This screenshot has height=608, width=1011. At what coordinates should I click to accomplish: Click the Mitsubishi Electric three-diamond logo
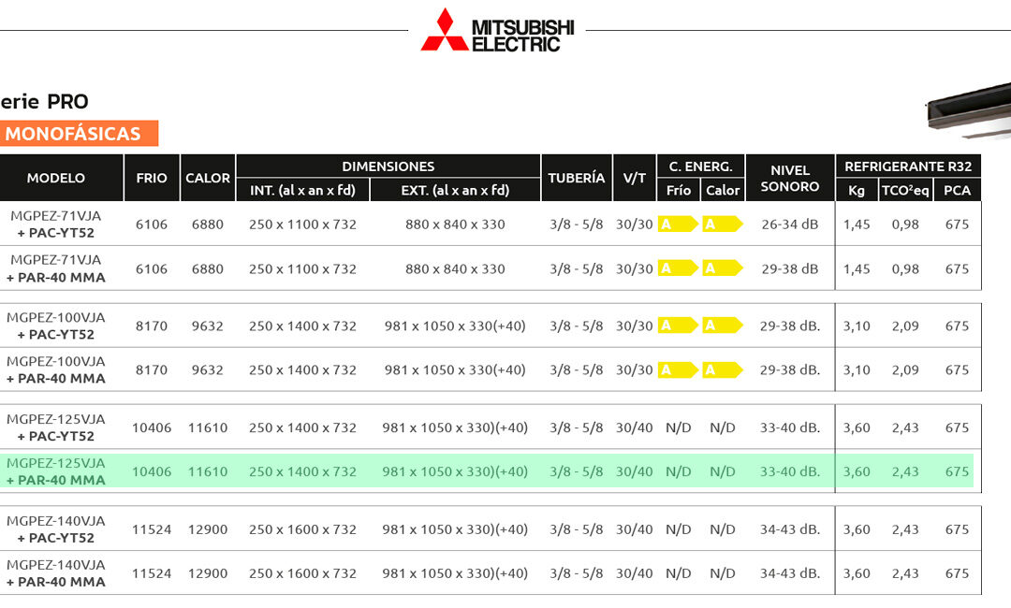coord(444,30)
